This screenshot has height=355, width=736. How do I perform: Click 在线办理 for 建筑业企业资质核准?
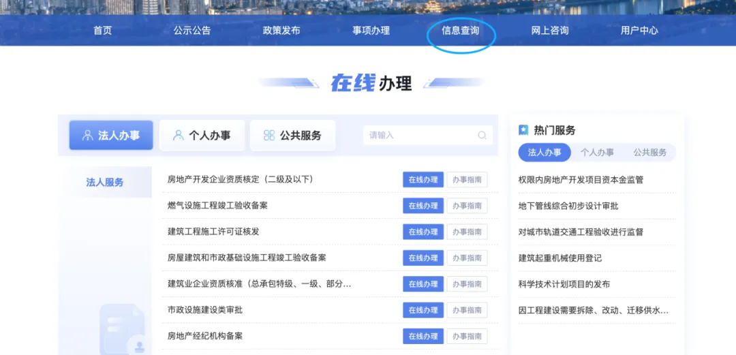click(x=423, y=284)
